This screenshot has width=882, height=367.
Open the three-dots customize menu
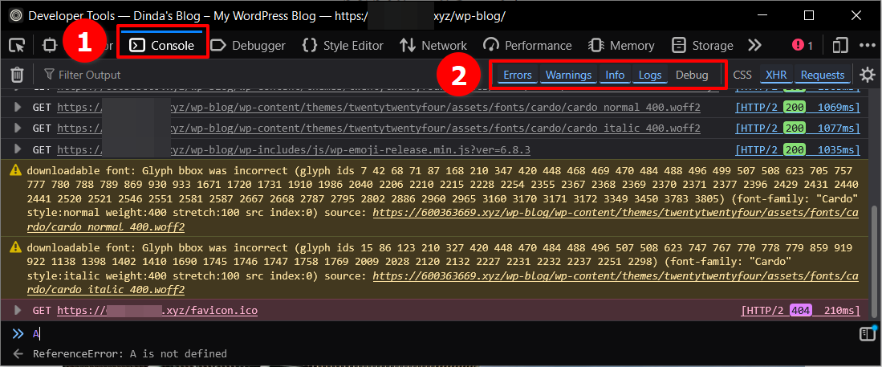tap(867, 46)
